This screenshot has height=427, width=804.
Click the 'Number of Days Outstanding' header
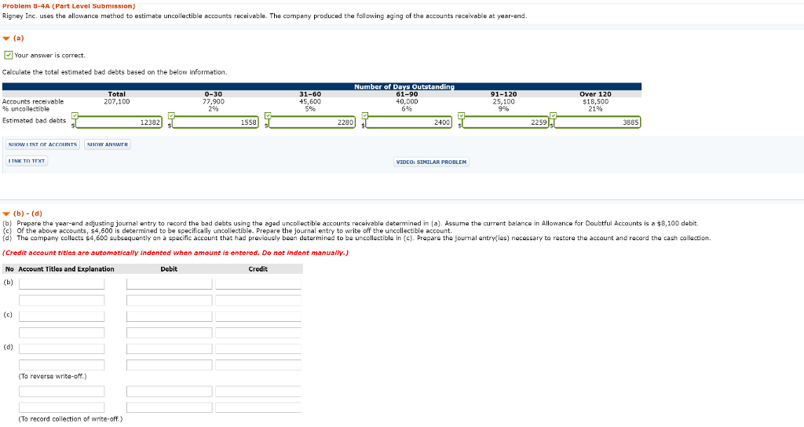[x=404, y=86]
